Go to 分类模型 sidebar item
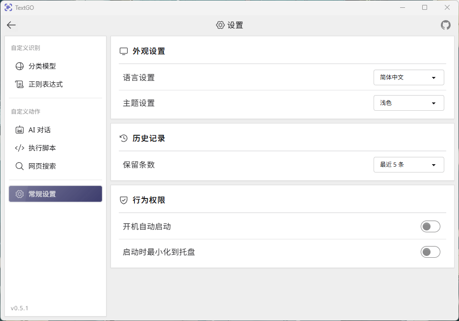The height and width of the screenshot is (321, 459). [42, 66]
